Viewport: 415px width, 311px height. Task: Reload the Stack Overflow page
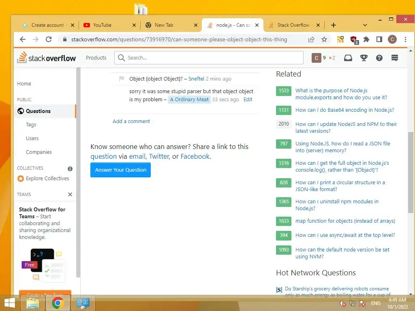tap(49, 39)
